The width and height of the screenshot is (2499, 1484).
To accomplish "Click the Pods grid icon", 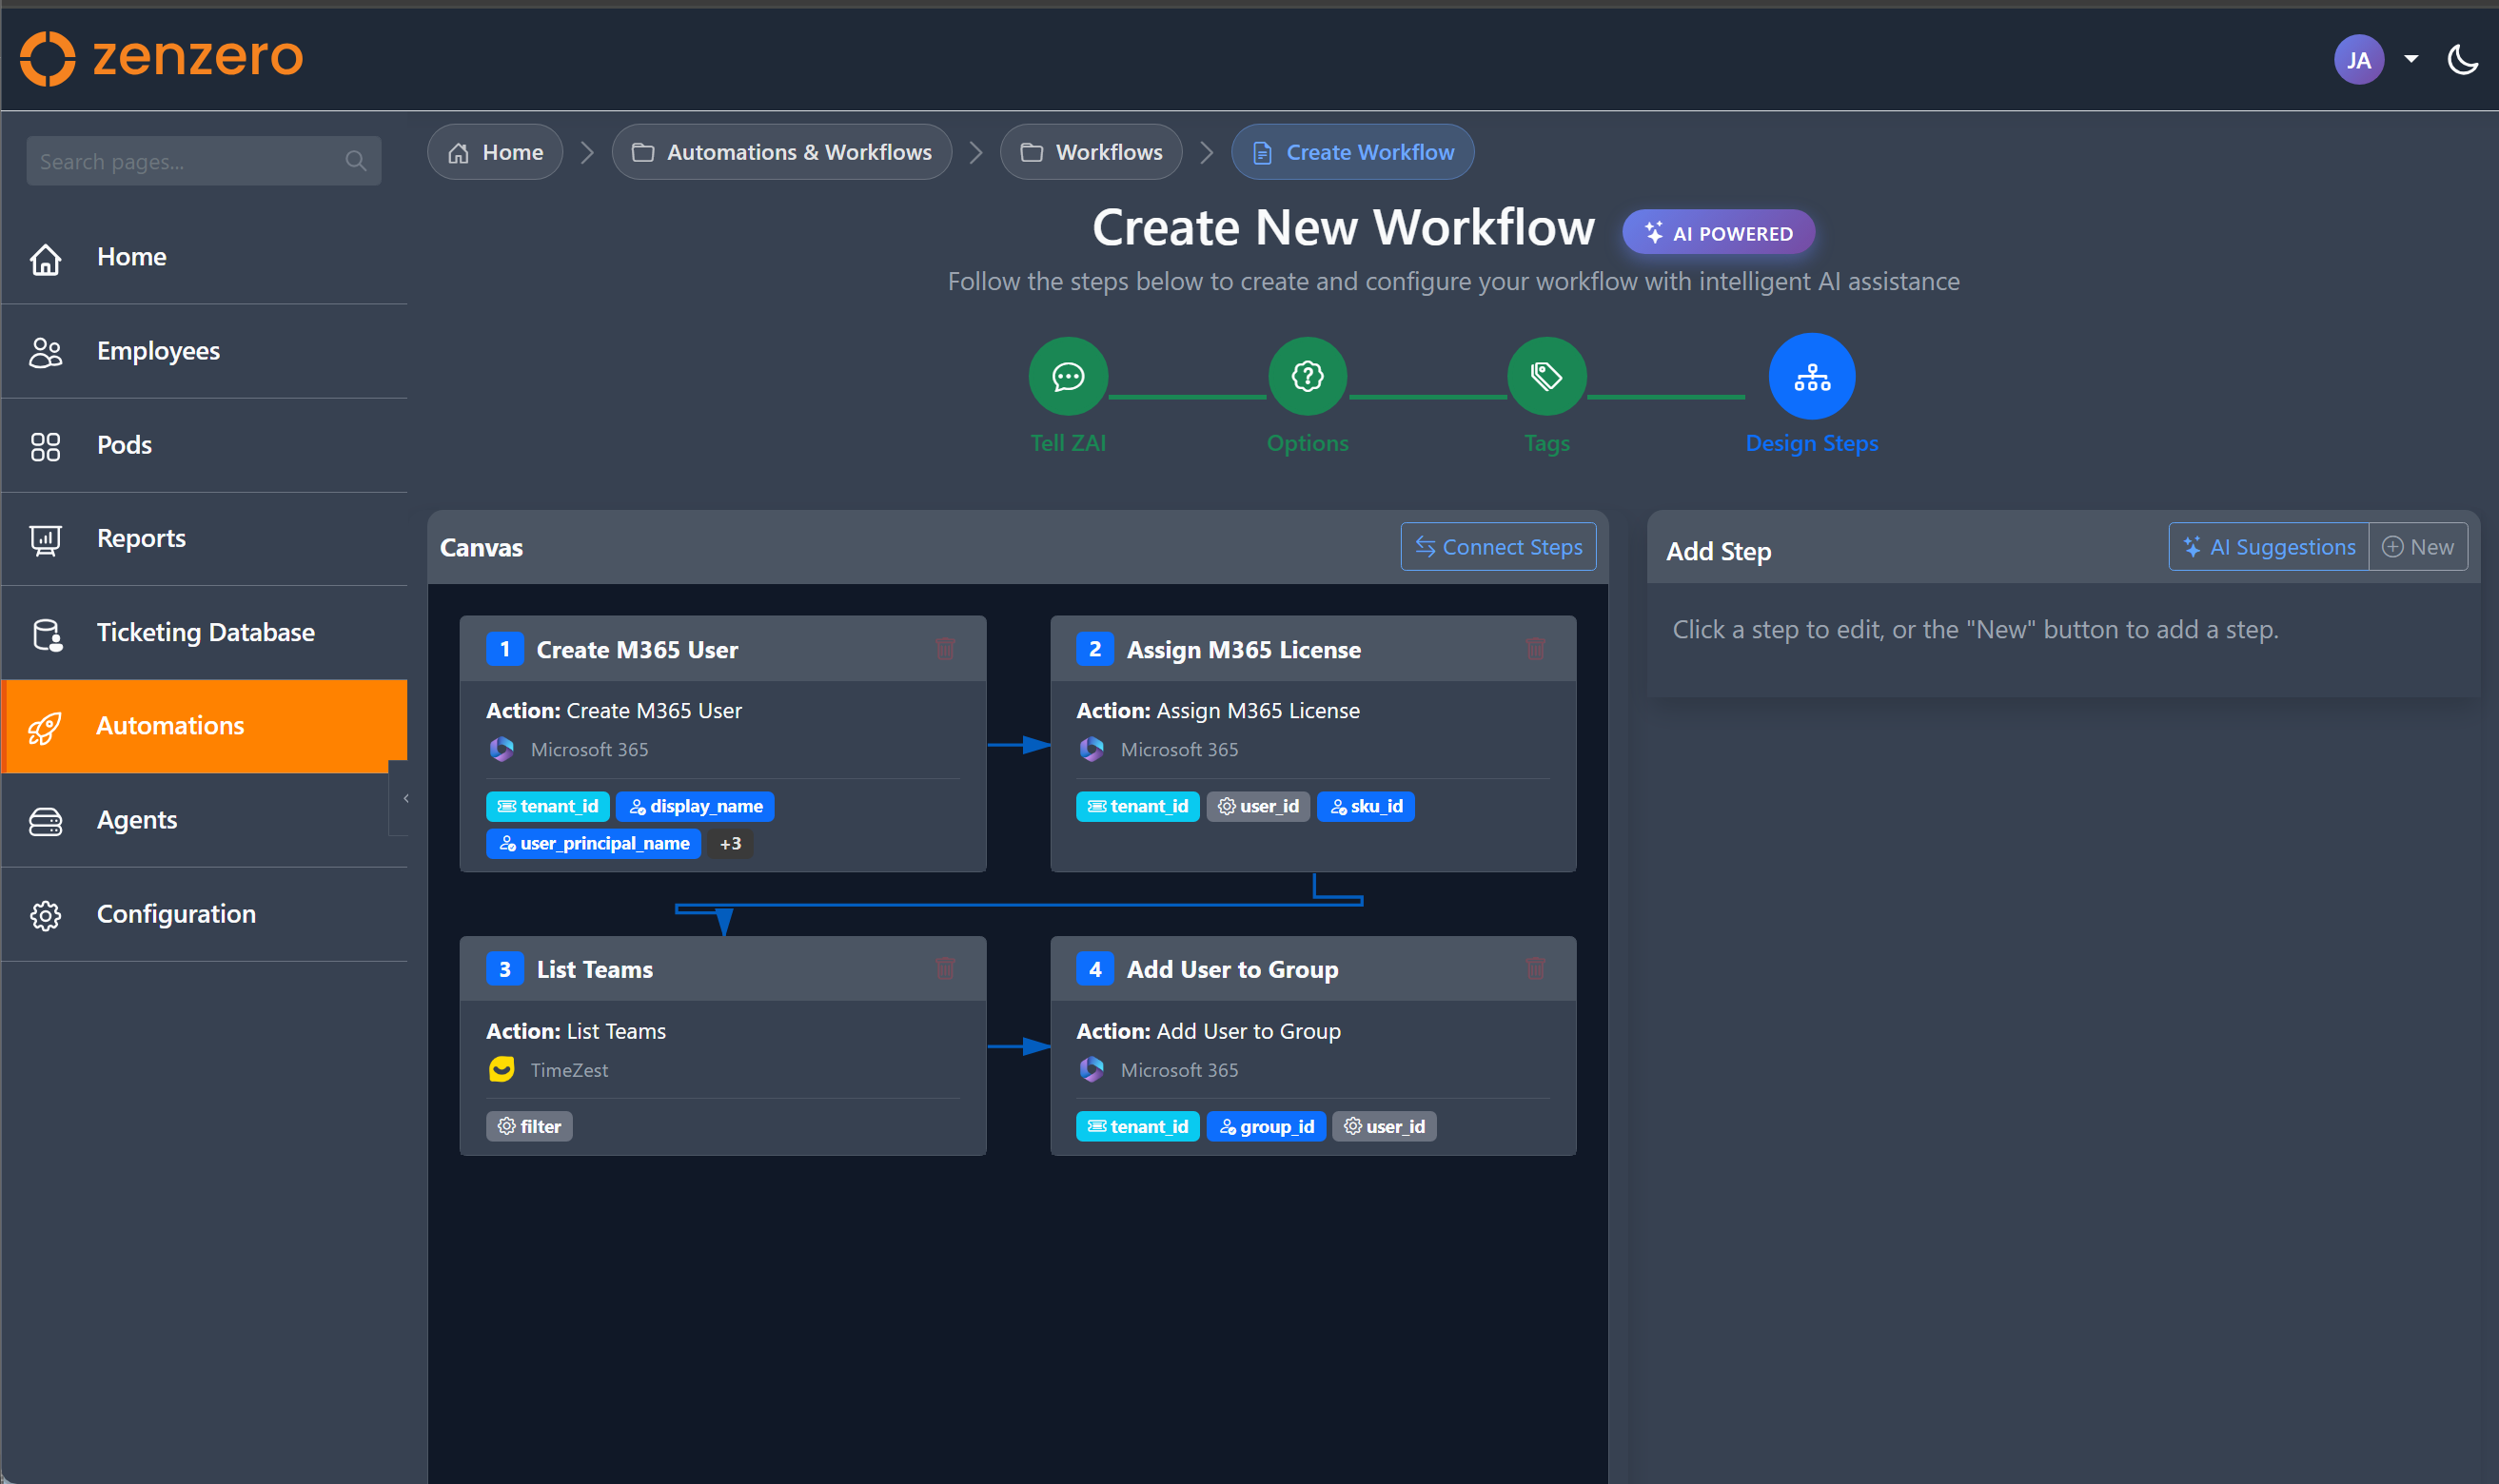I will 45,446.
